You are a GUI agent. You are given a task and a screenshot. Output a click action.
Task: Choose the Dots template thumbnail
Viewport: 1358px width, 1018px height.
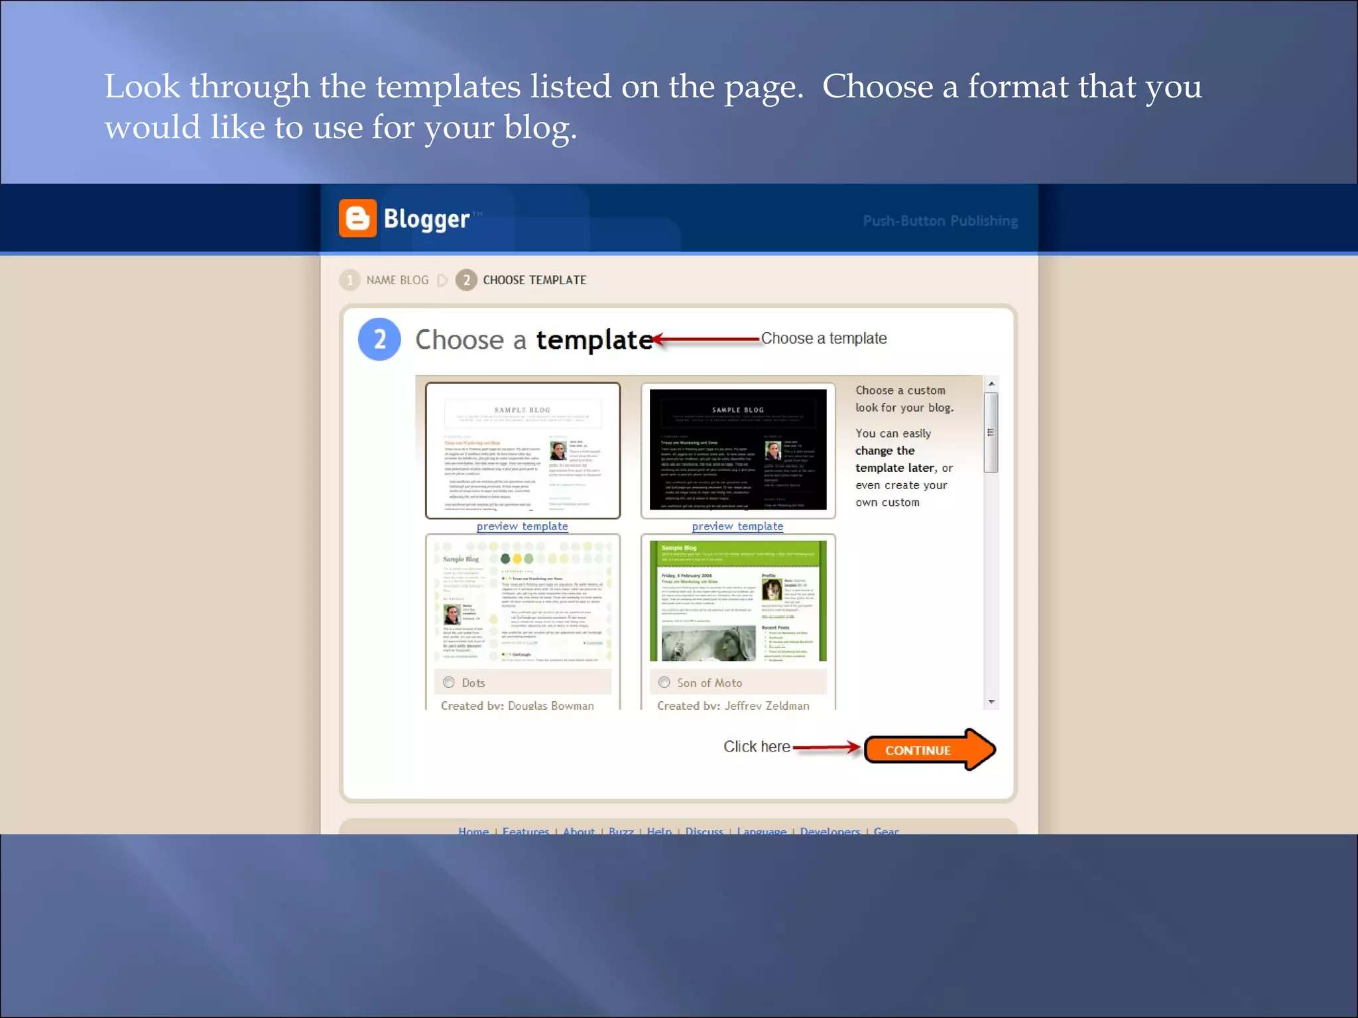tap(523, 601)
